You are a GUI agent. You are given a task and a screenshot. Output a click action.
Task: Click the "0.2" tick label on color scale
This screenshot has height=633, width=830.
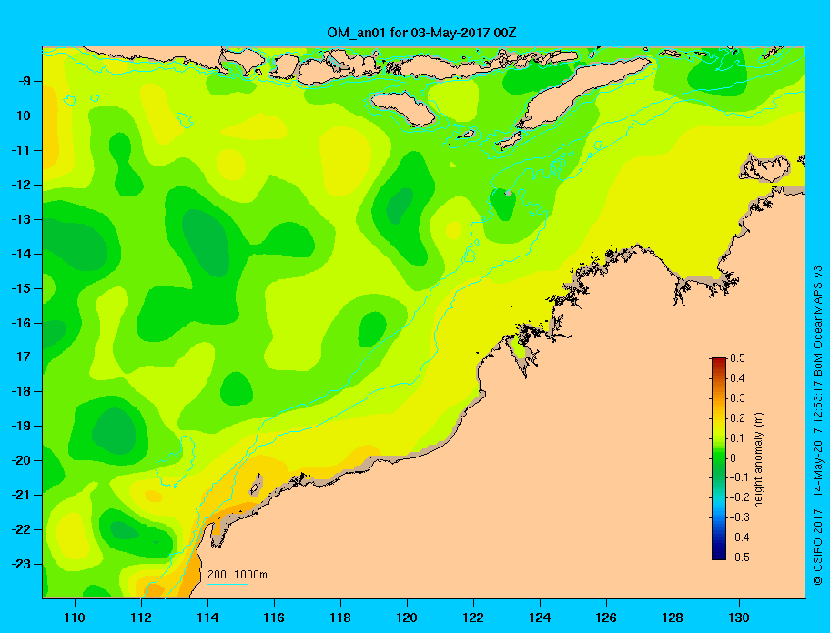point(737,418)
